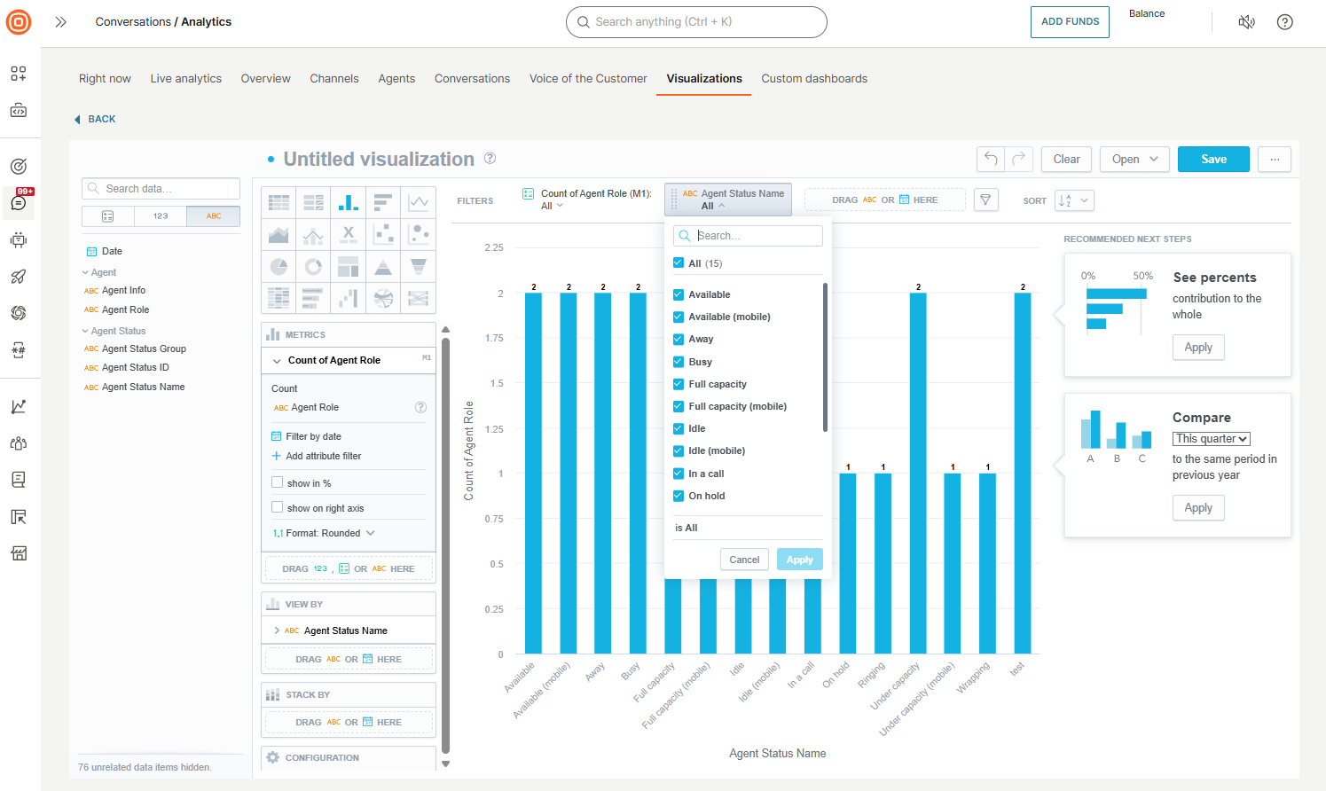Click Apply on the Compare recommendation
The image size is (1326, 791).
click(1197, 507)
